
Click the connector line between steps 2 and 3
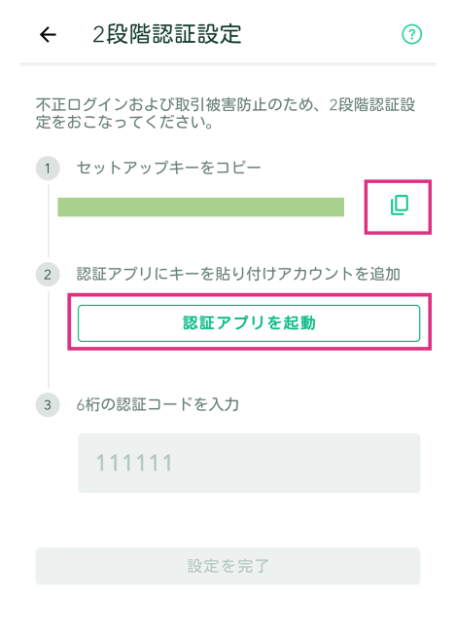[49, 339]
